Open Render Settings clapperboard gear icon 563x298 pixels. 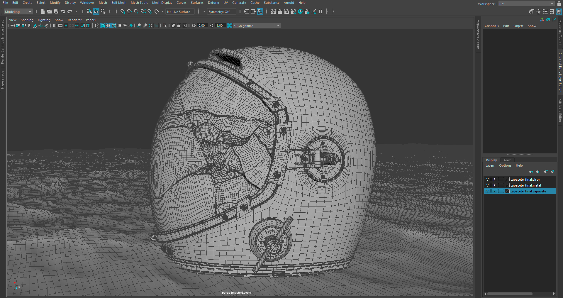coord(294,11)
